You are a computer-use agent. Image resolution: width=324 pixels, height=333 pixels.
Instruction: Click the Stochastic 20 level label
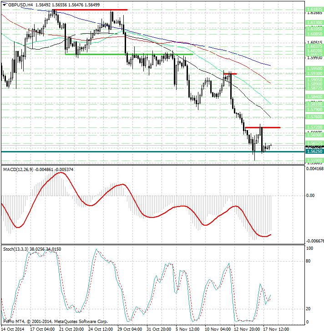pos(308,309)
